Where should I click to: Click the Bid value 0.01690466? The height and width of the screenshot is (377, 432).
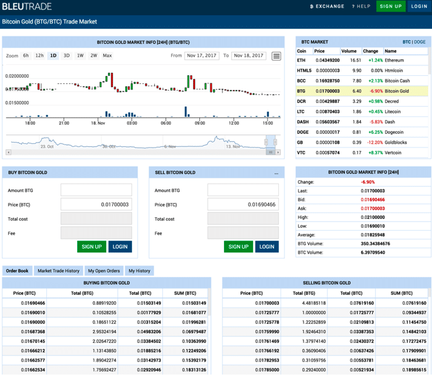pos(373,200)
